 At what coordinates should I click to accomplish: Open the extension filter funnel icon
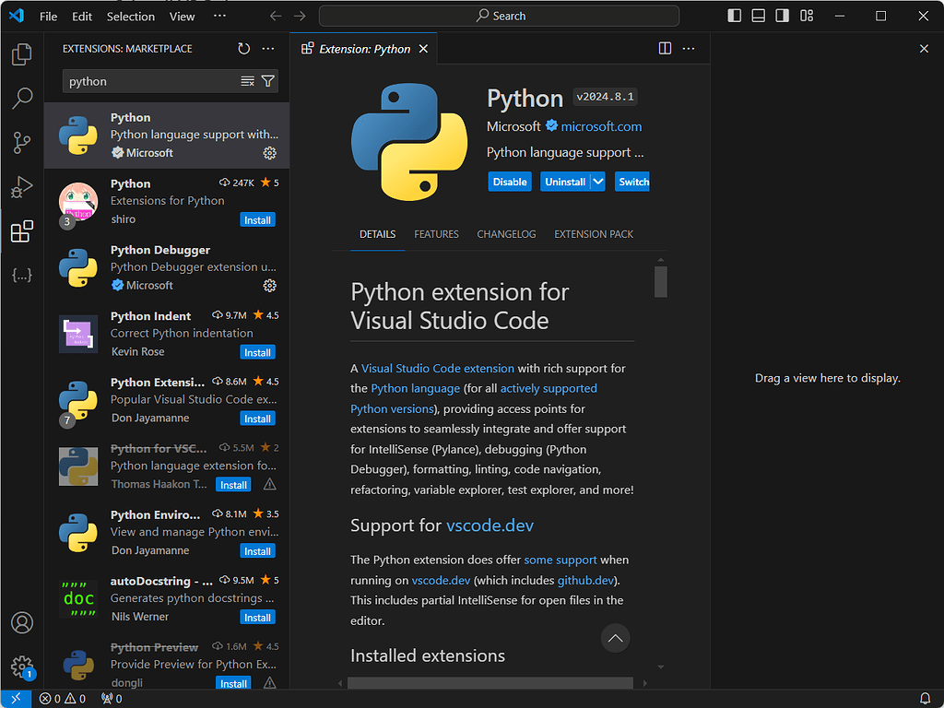pos(268,81)
